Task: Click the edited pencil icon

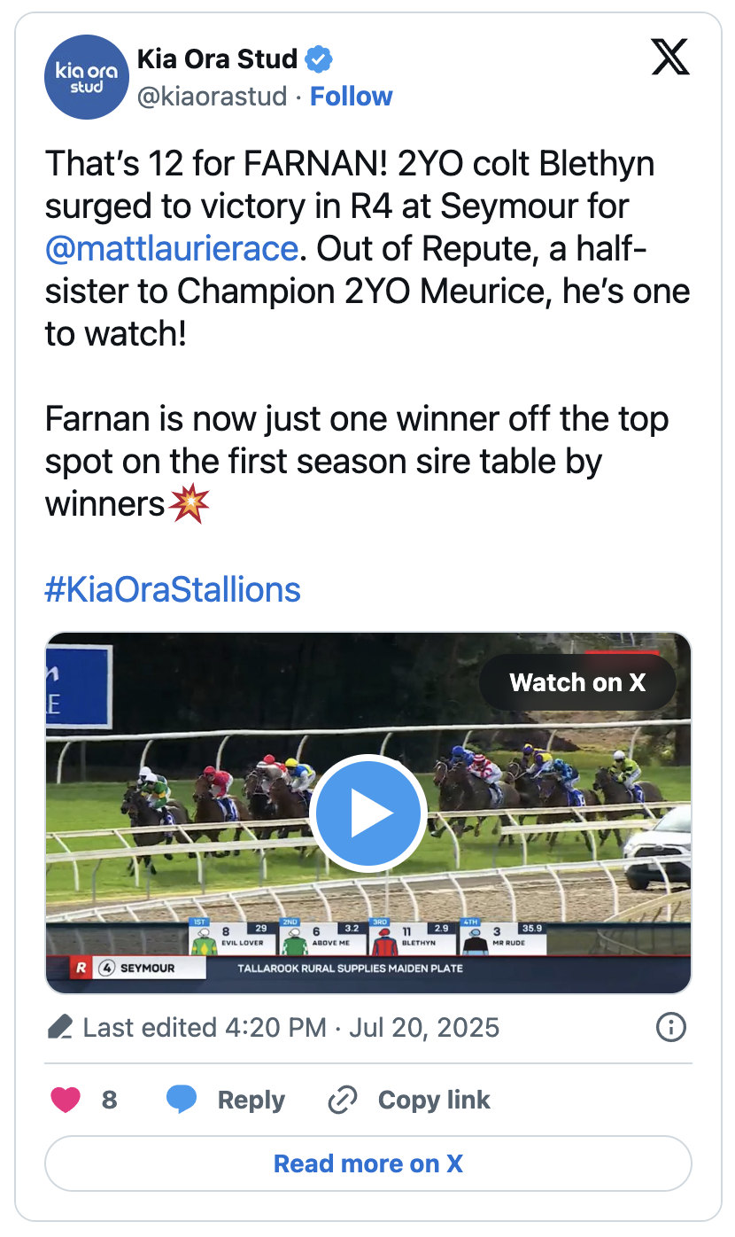Action: click(59, 1028)
